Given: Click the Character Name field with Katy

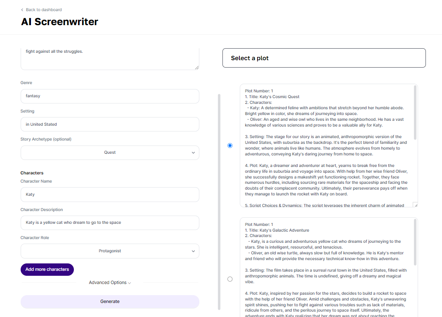Looking at the screenshot, I should 110,195.
